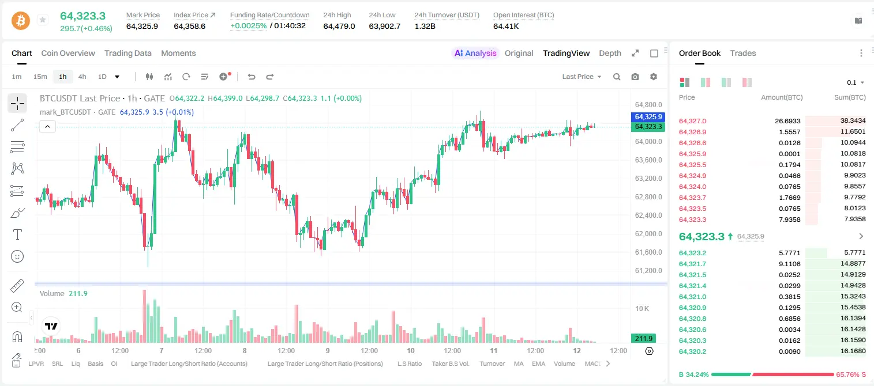874x386 pixels.
Task: Open candlestick chart style selector
Action: [x=149, y=77]
